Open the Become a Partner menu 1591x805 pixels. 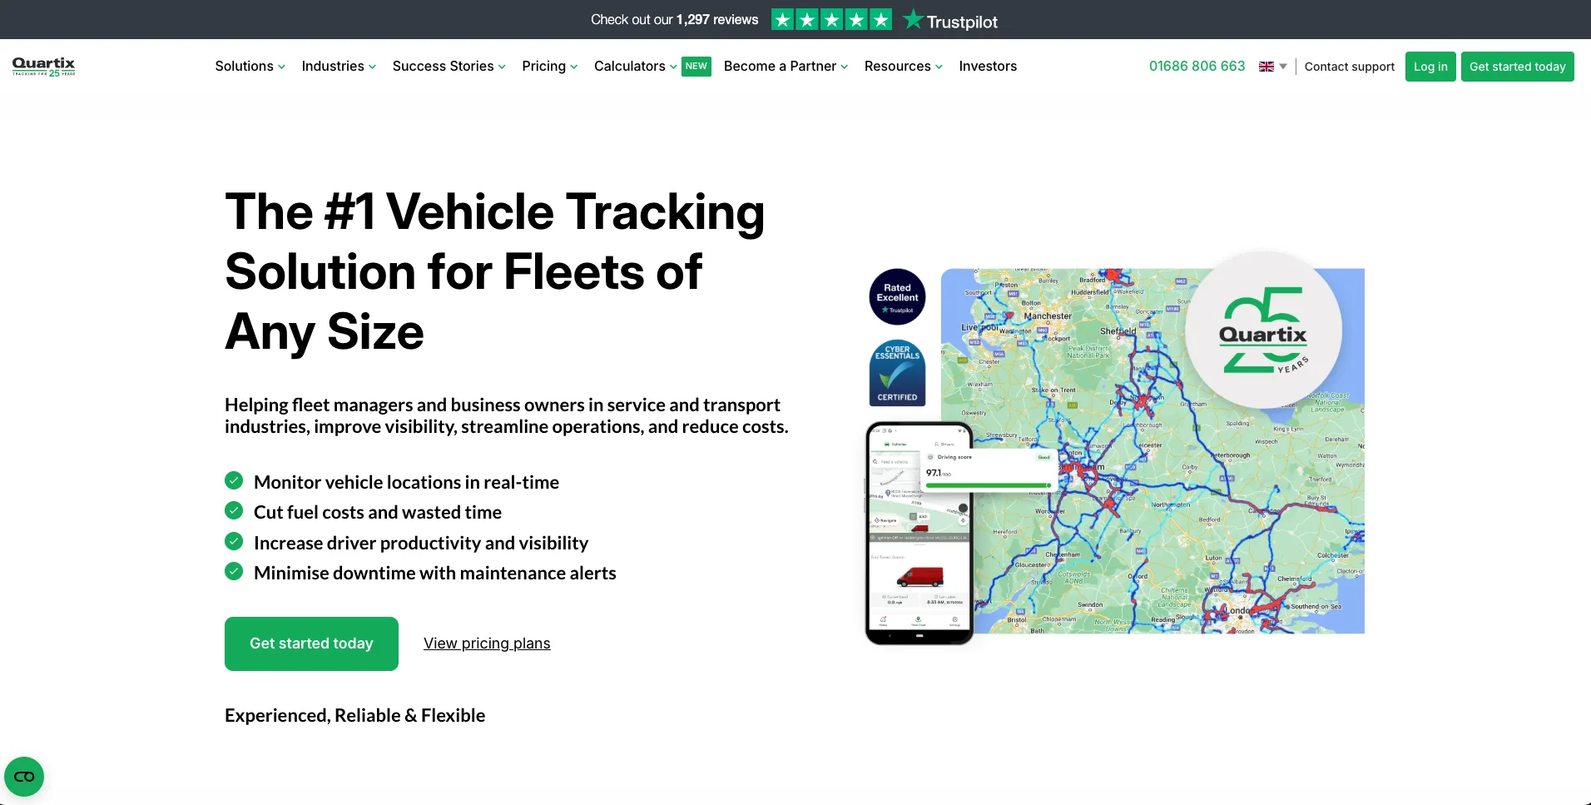pyautogui.click(x=780, y=67)
